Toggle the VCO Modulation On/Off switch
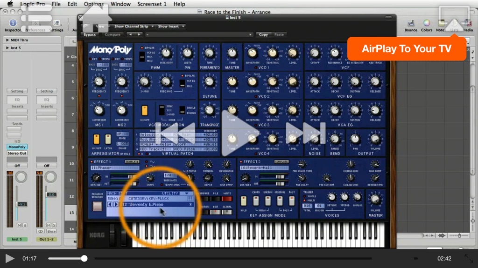478x268 pixels. click(x=145, y=111)
